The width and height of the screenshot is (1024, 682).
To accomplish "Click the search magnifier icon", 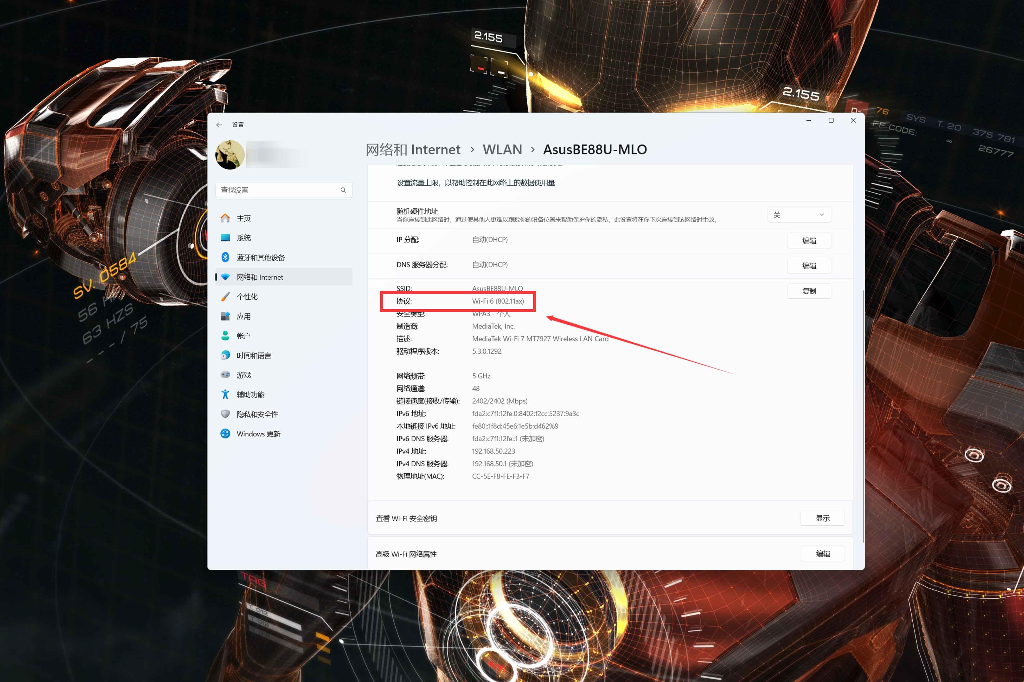I will point(343,190).
